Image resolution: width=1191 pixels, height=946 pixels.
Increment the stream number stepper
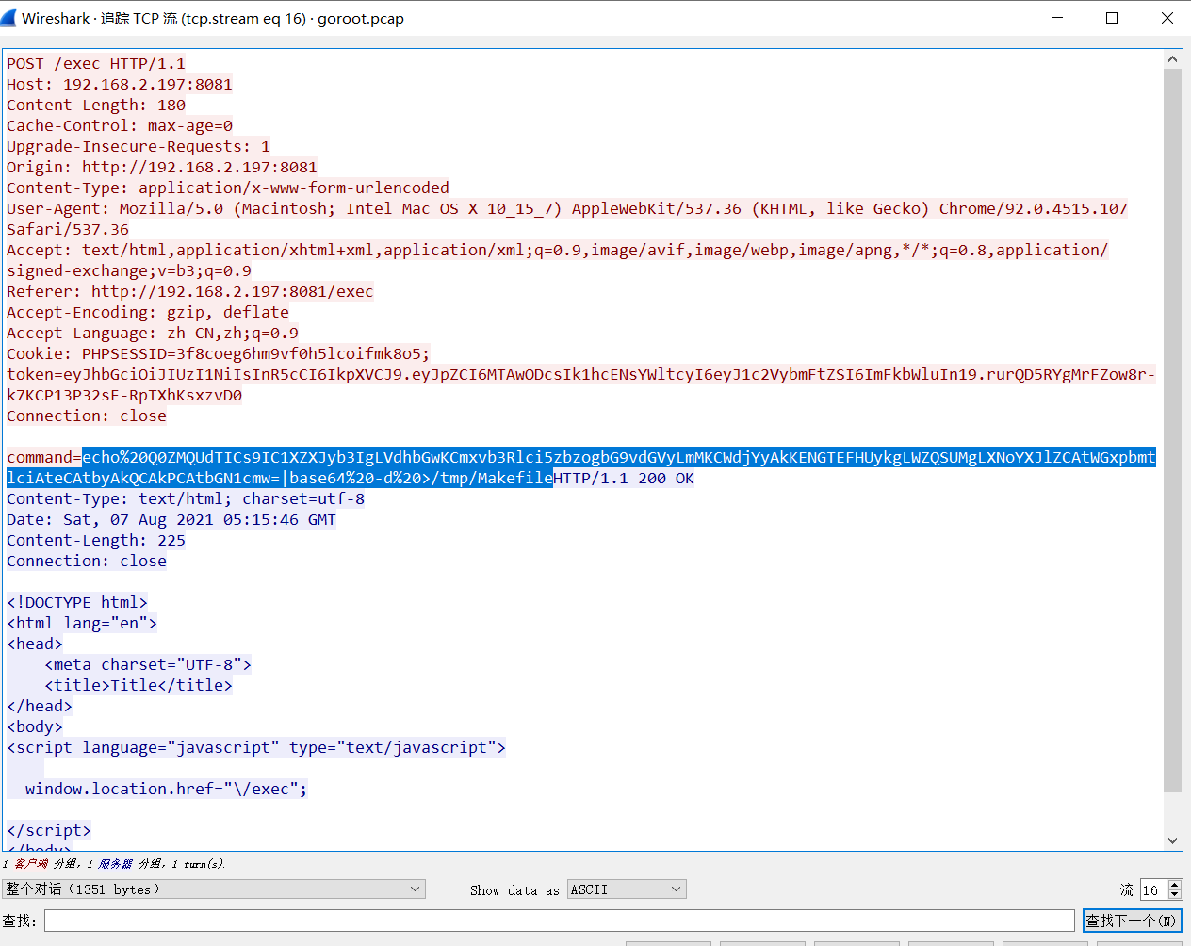pos(1174,885)
